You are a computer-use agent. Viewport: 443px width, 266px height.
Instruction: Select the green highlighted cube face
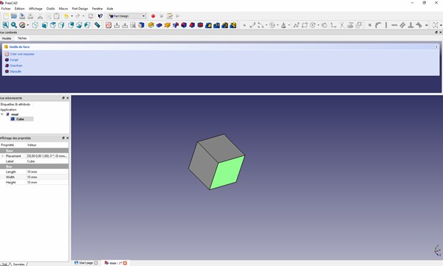point(227,172)
